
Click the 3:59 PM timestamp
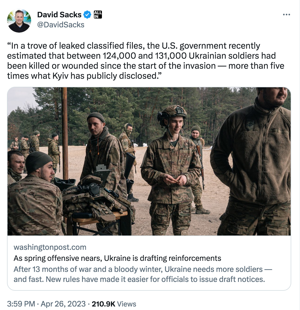(x=21, y=304)
